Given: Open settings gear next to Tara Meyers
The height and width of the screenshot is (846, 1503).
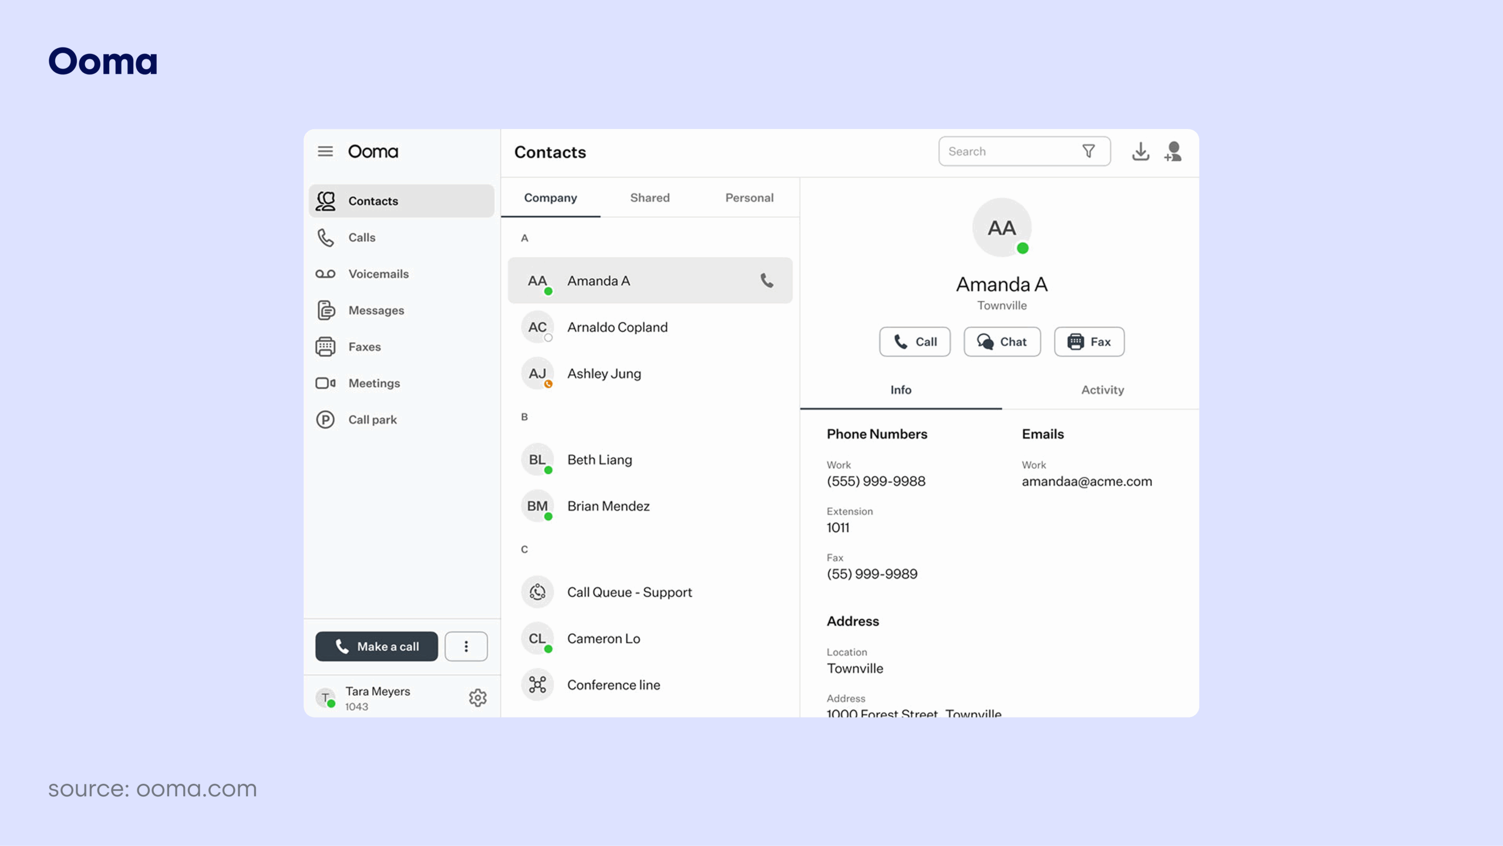Looking at the screenshot, I should coord(477,698).
